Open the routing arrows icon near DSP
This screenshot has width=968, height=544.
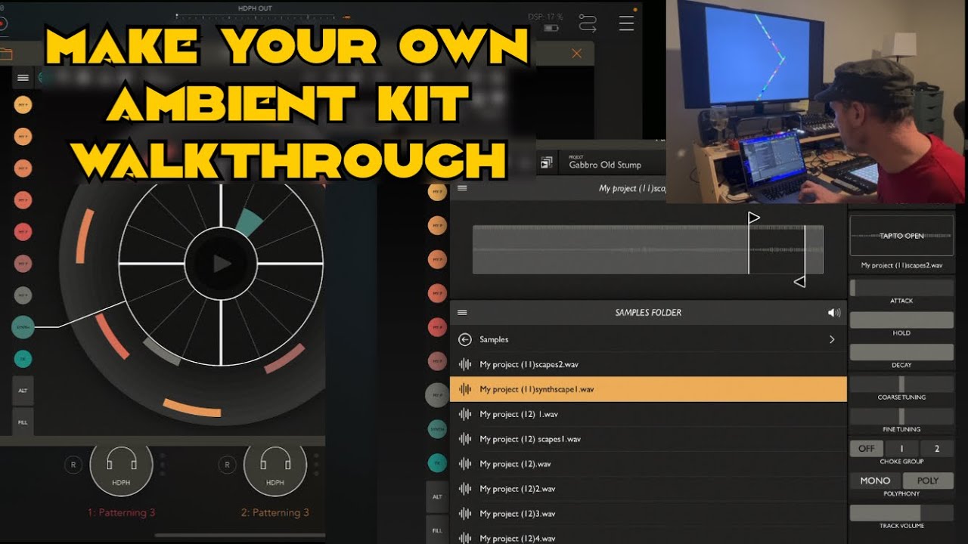(588, 23)
